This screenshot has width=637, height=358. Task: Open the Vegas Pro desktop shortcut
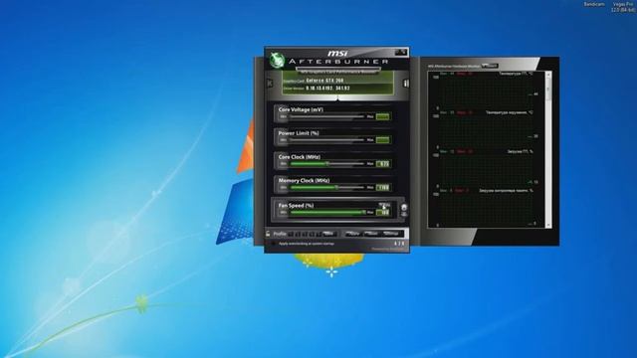pyautogui.click(x=623, y=7)
